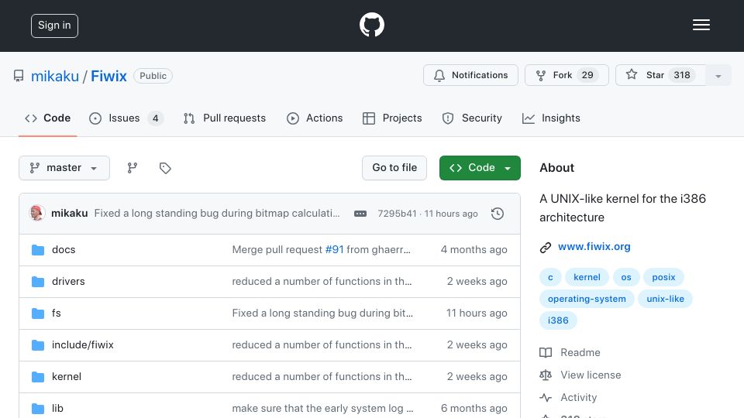Click the Notifications bell button

(470, 75)
